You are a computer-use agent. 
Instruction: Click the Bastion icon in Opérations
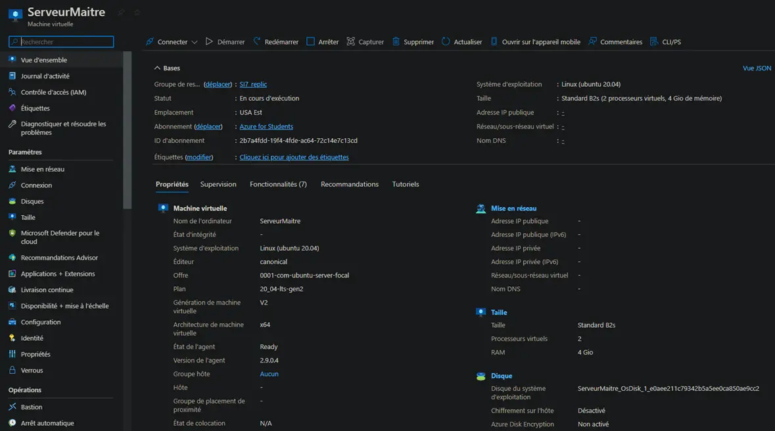(12, 407)
